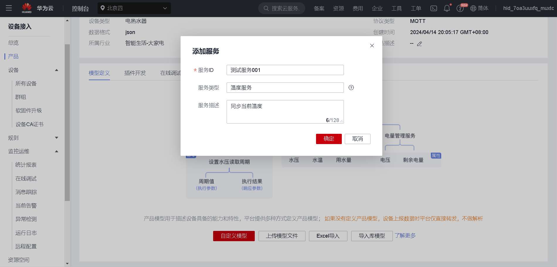Open the account menu hid_7oa3uuxfq_muxtc
The width and height of the screenshot is (557, 267).
[x=528, y=8]
